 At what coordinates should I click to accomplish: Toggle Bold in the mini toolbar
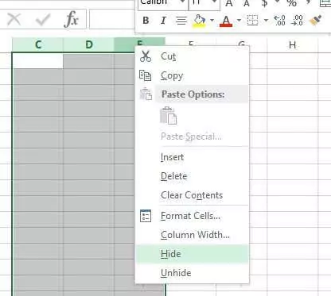pyautogui.click(x=146, y=21)
